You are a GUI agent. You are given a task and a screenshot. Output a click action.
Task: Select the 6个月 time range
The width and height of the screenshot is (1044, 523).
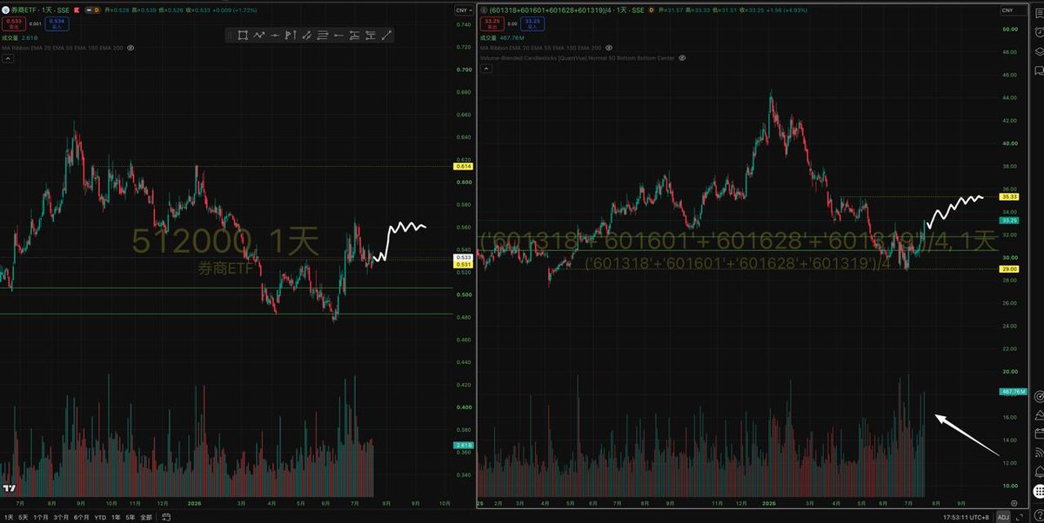[x=81, y=517]
